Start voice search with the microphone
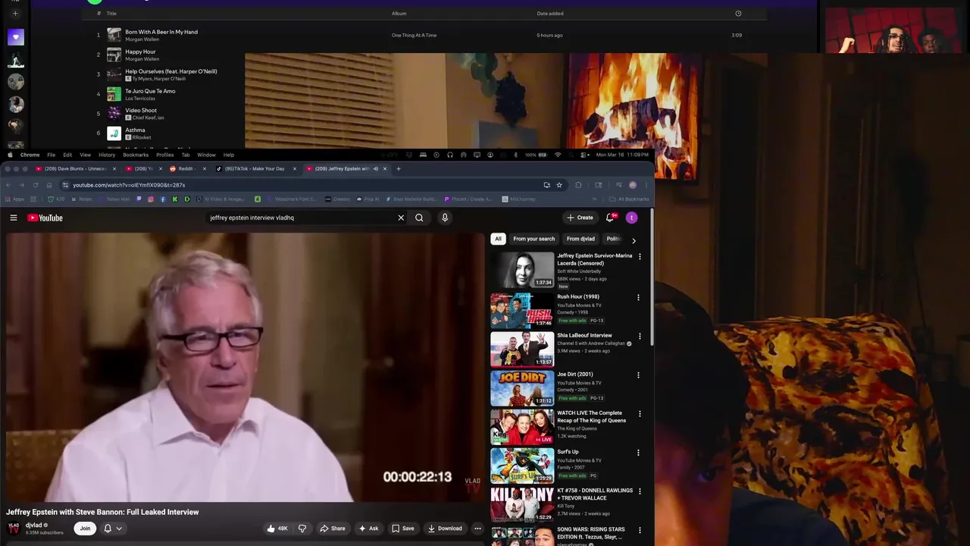Image resolution: width=970 pixels, height=546 pixels. click(x=445, y=218)
